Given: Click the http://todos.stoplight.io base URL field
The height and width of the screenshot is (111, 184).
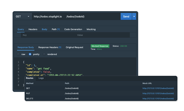Looking at the screenshot, I should click(x=48, y=17).
